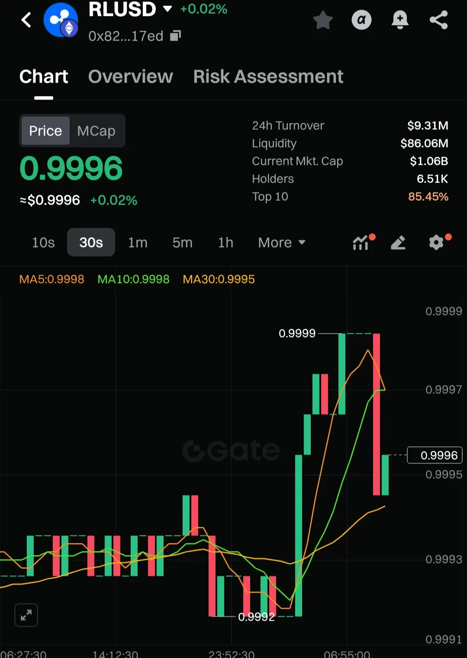Screen dimensions: 467x658
Task: Select the 1h interval
Action: point(225,242)
